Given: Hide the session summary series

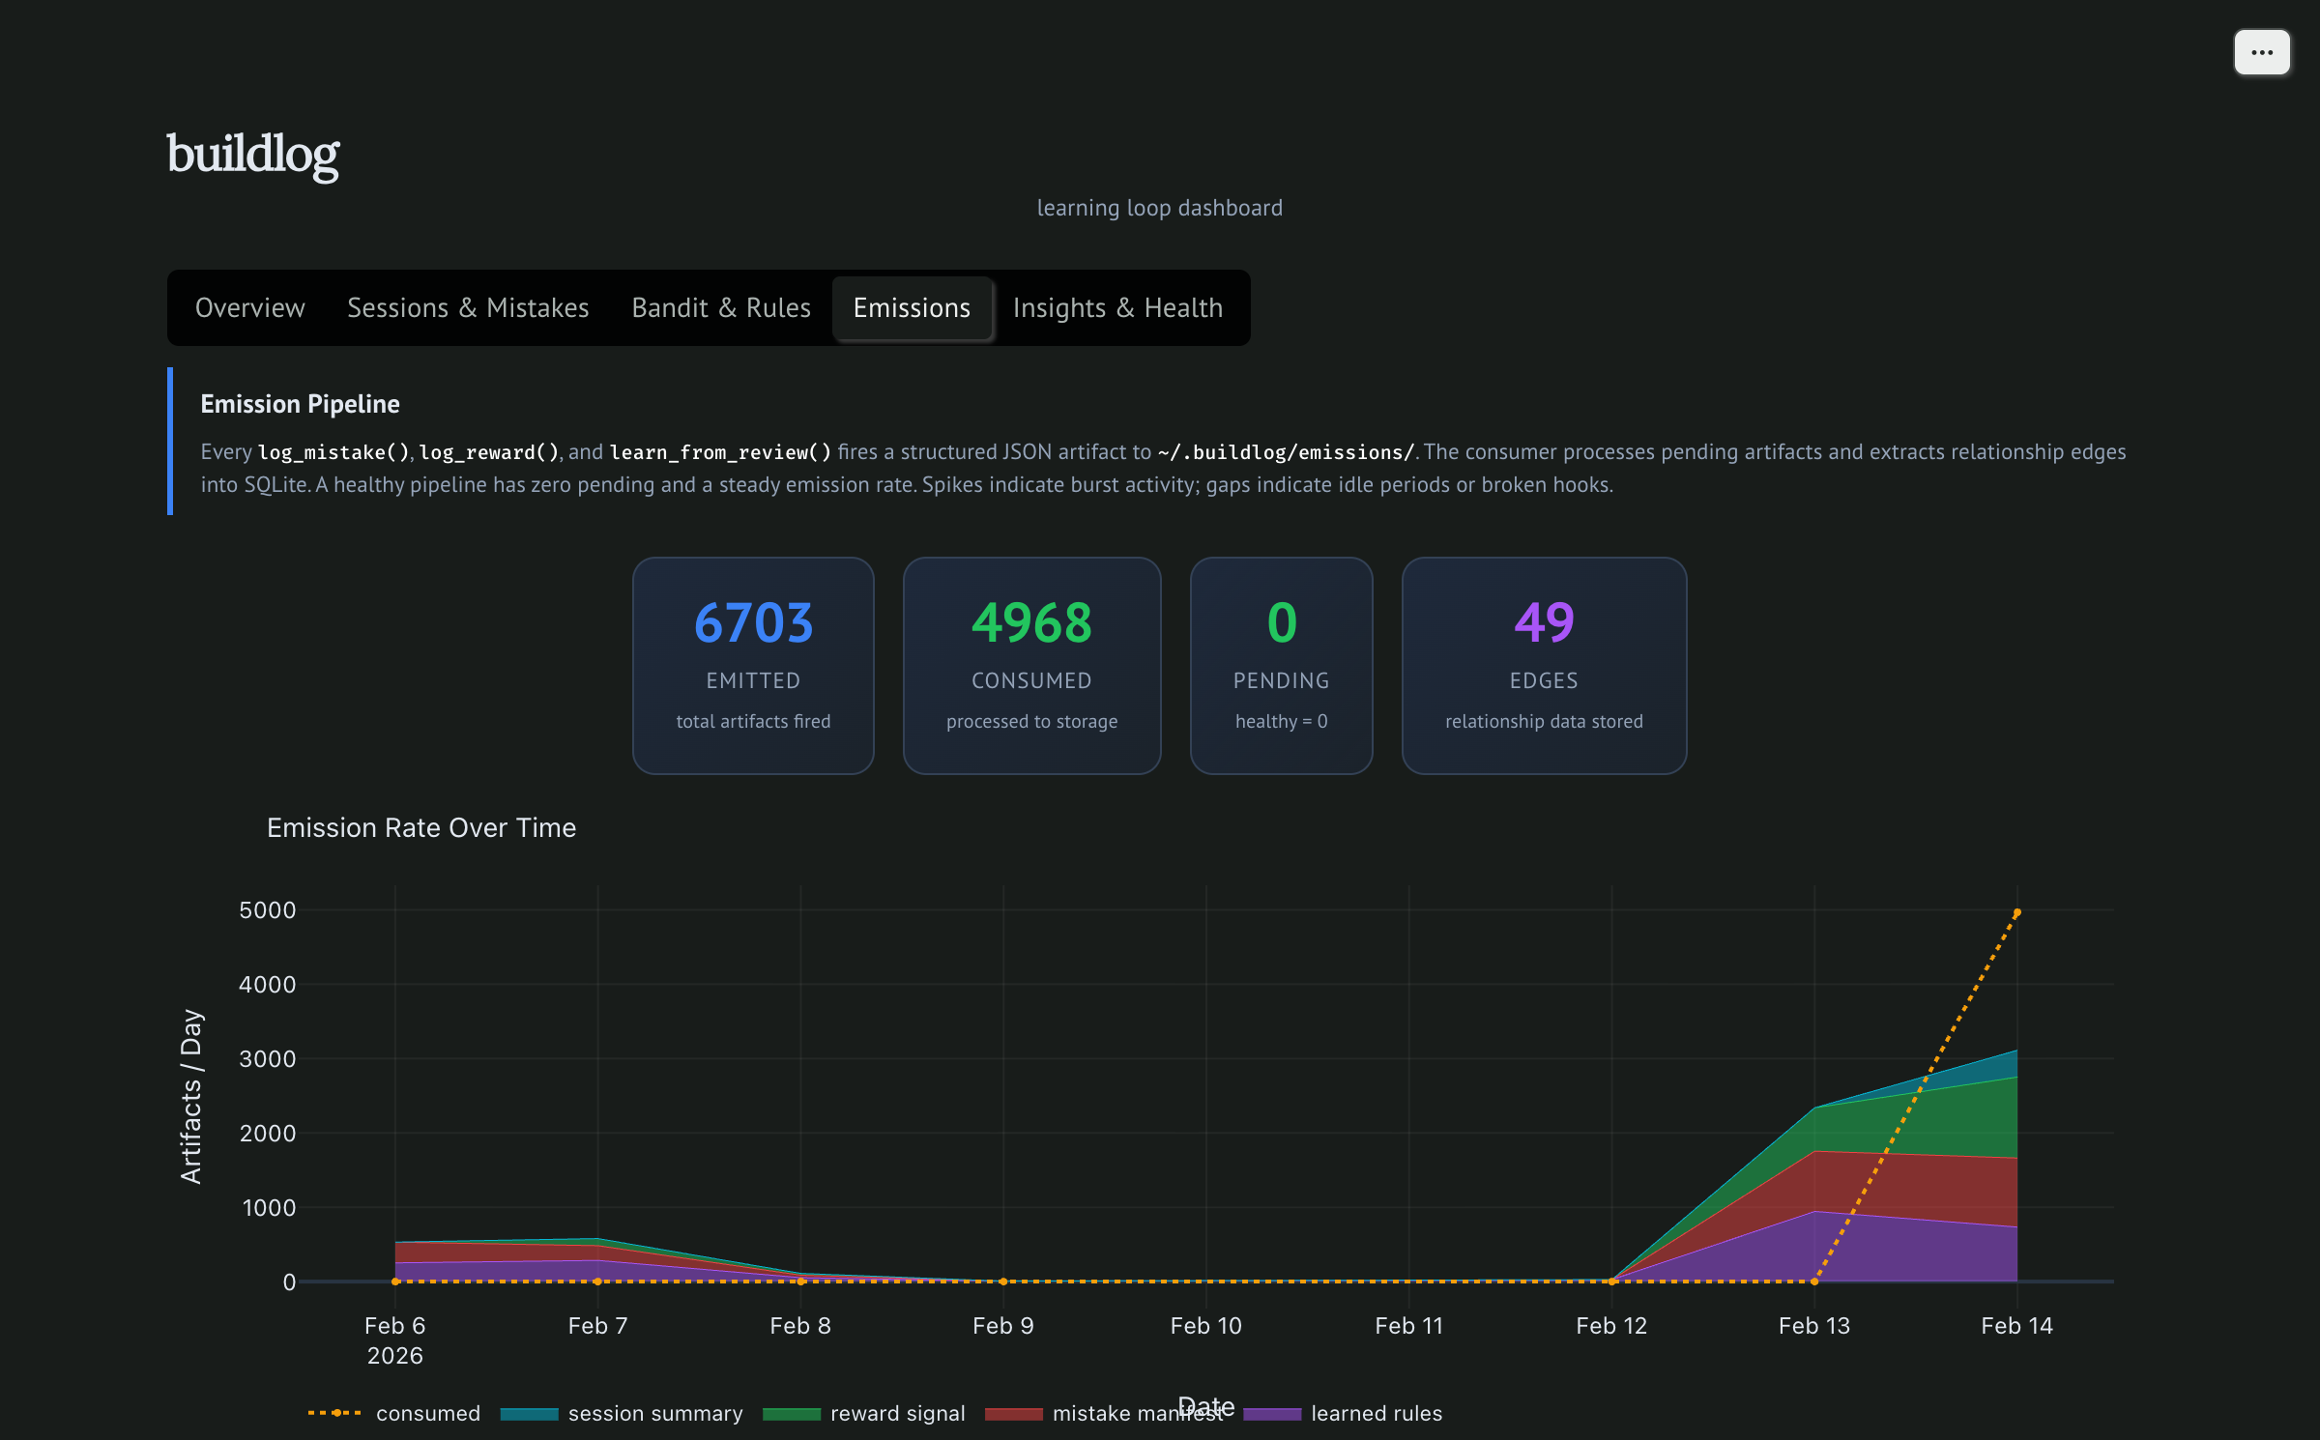Looking at the screenshot, I should pyautogui.click(x=654, y=1413).
